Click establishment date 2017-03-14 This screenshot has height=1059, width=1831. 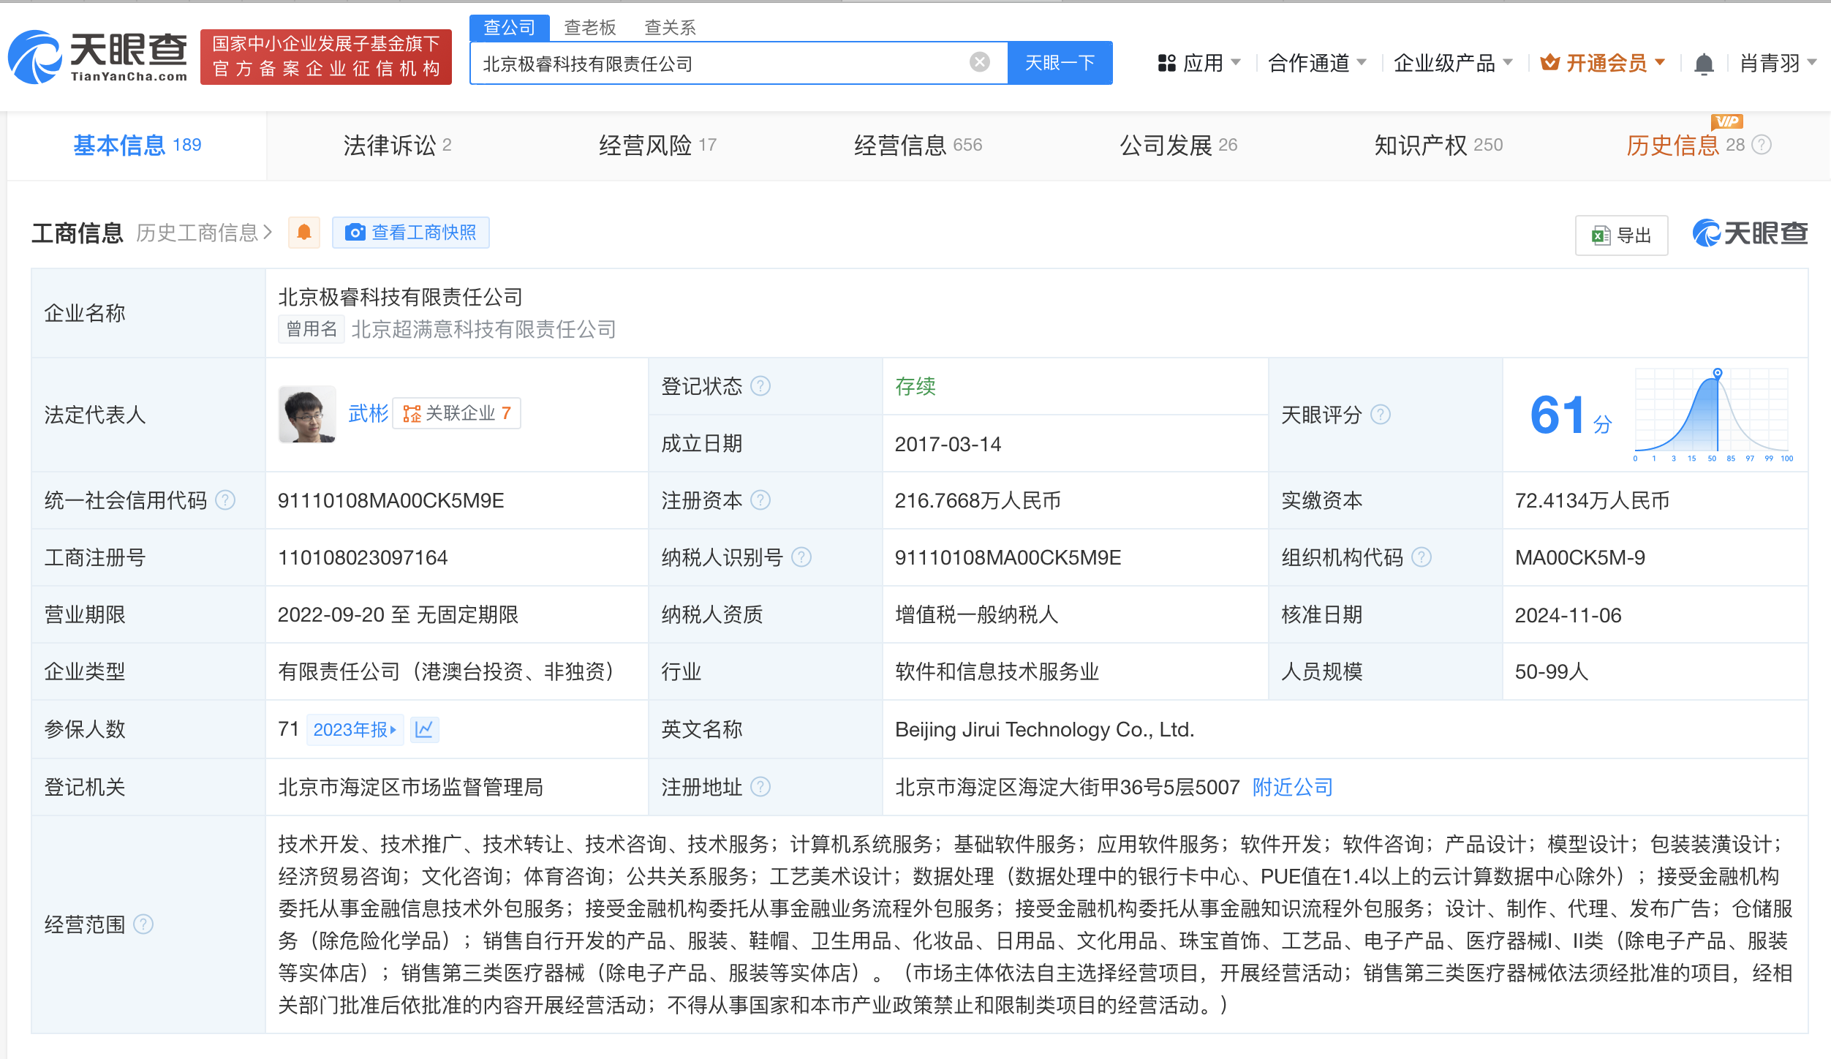[948, 444]
